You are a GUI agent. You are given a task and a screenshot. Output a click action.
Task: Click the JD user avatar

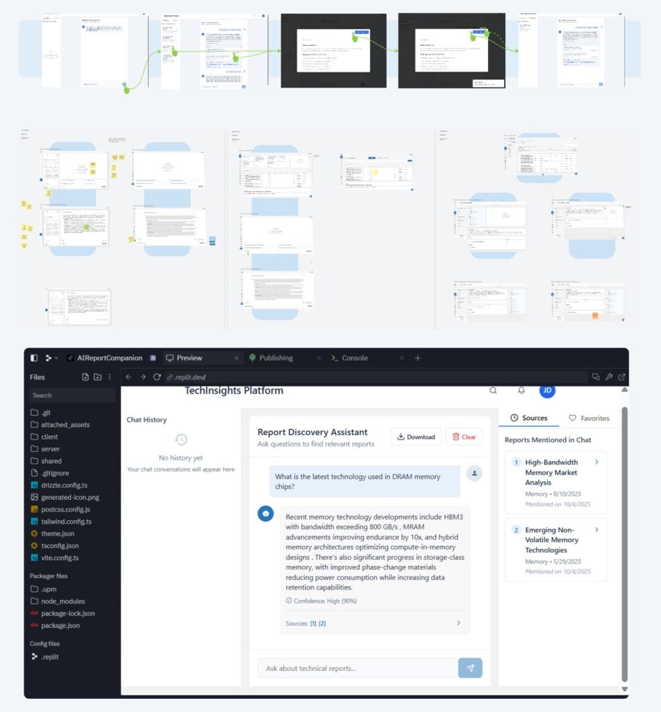click(x=548, y=391)
